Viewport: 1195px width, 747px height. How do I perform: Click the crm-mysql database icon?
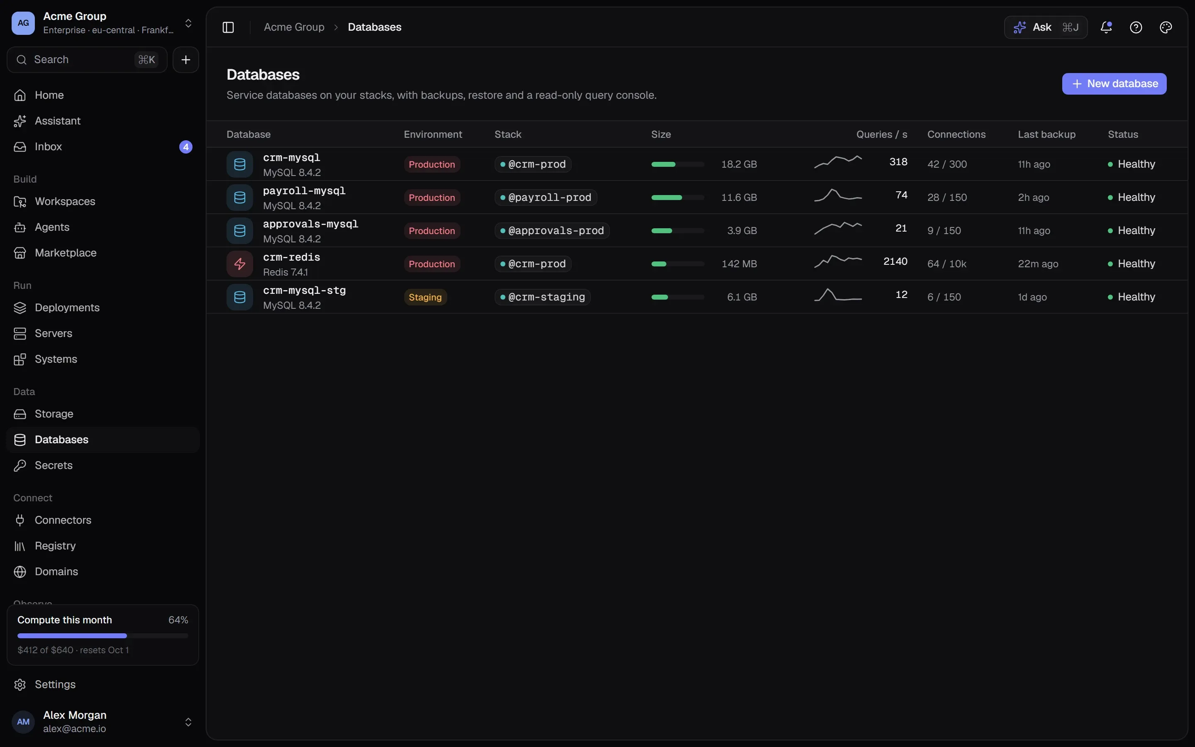point(239,164)
